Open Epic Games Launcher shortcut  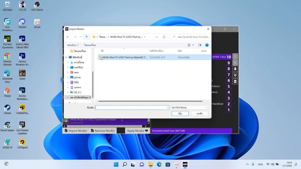(x=22, y=128)
